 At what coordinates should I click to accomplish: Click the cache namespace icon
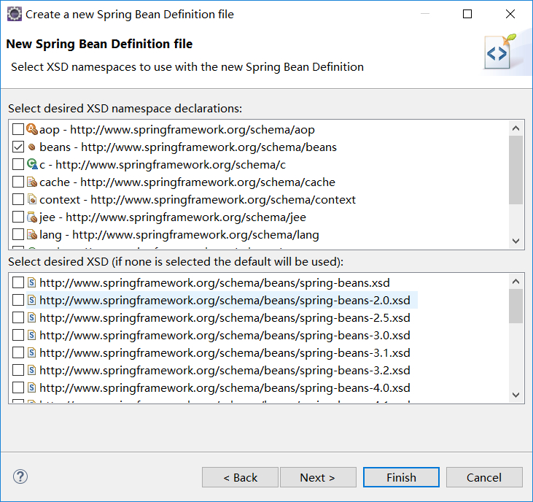32,182
